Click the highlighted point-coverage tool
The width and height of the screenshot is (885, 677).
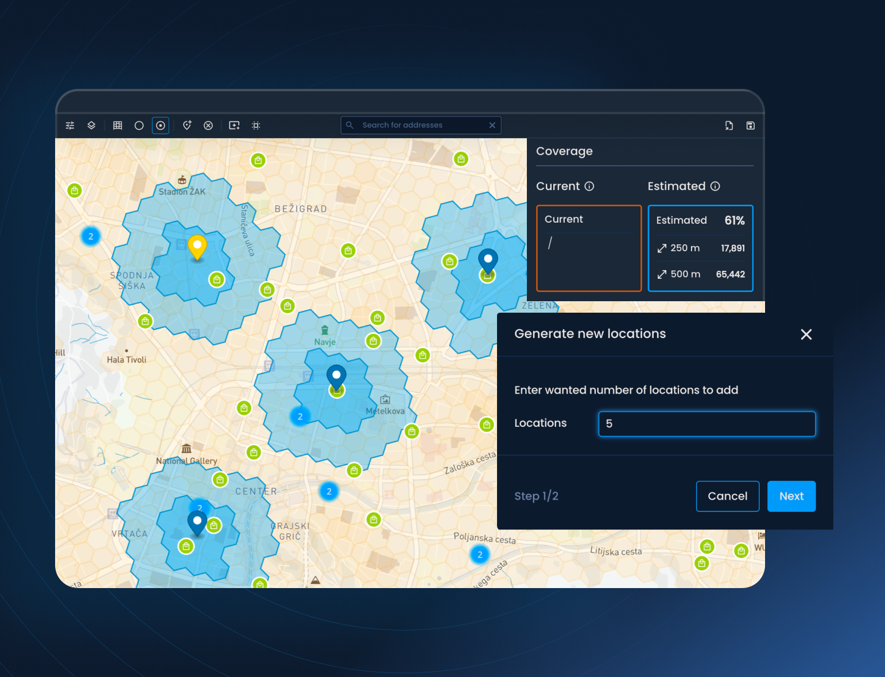pyautogui.click(x=160, y=125)
